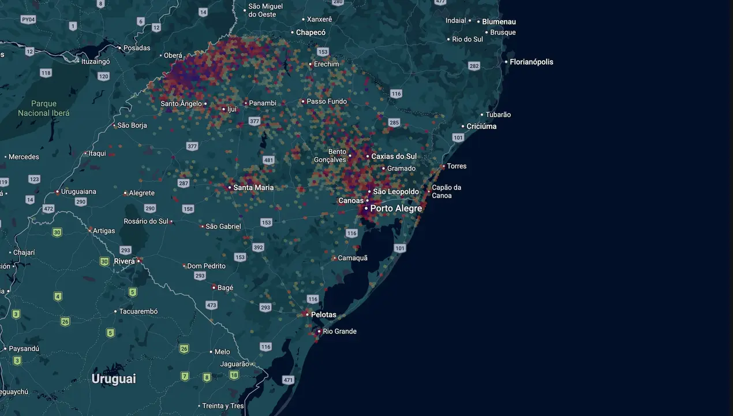Screen dimensions: 733x416
Task: Click the green route 8 shield
Action: click(x=207, y=378)
